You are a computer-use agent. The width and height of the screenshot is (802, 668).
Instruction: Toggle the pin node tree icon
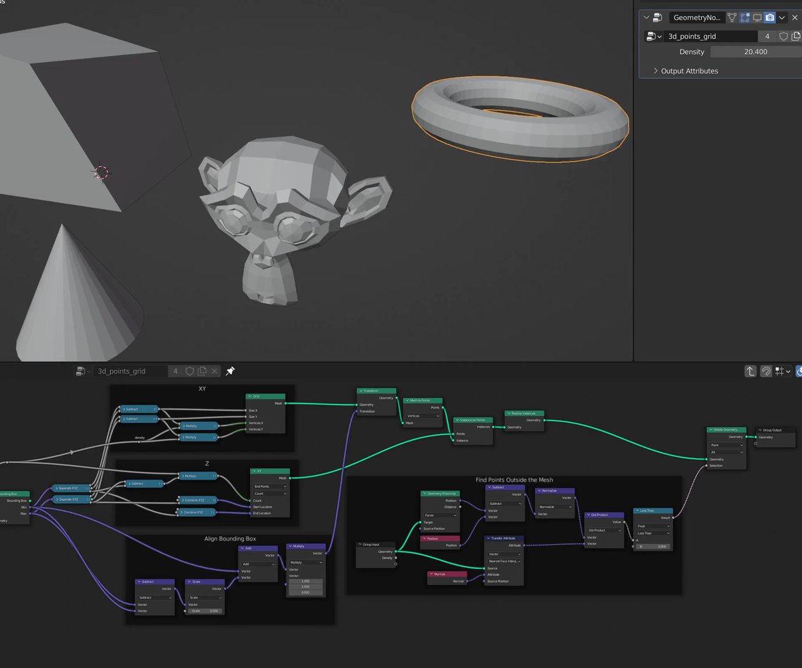230,371
